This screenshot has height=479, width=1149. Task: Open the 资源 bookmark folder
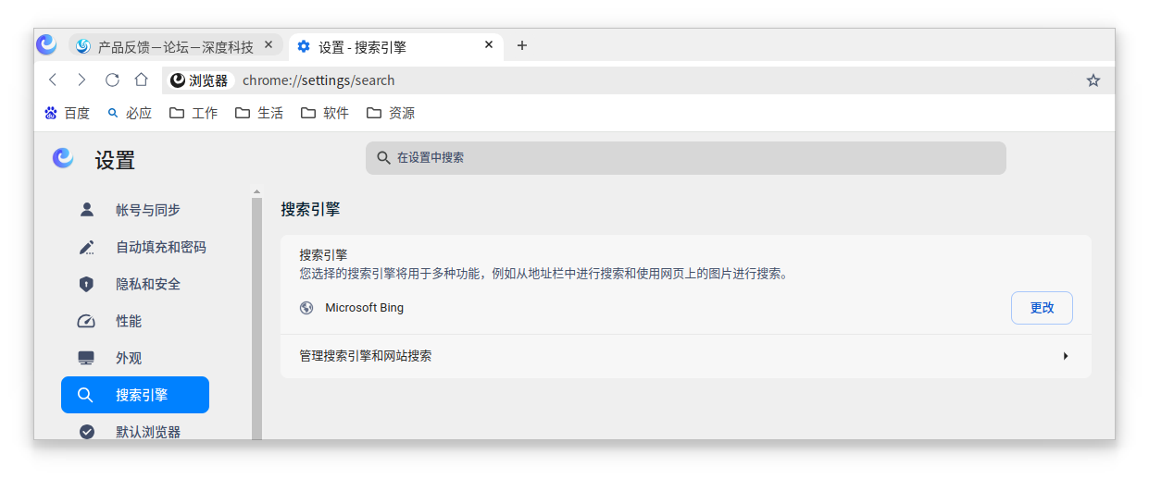[391, 113]
